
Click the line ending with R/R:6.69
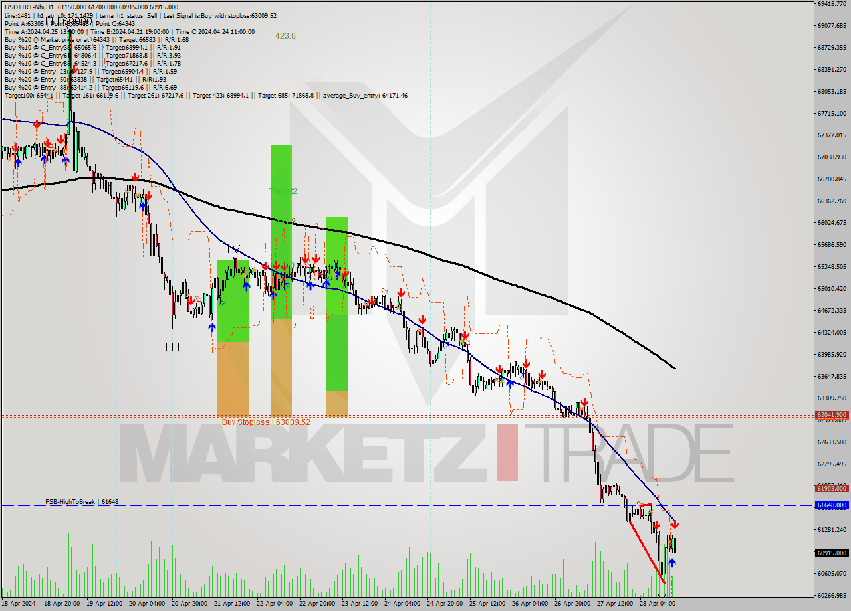[90, 87]
